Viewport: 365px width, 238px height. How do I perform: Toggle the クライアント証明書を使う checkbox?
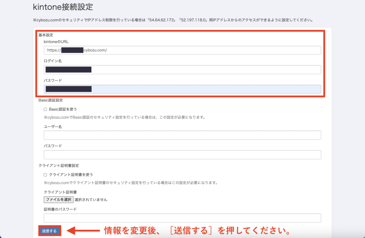click(x=45, y=175)
